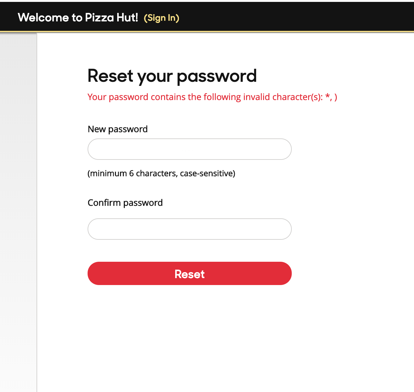Click the red invalid characters error message

pyautogui.click(x=212, y=97)
